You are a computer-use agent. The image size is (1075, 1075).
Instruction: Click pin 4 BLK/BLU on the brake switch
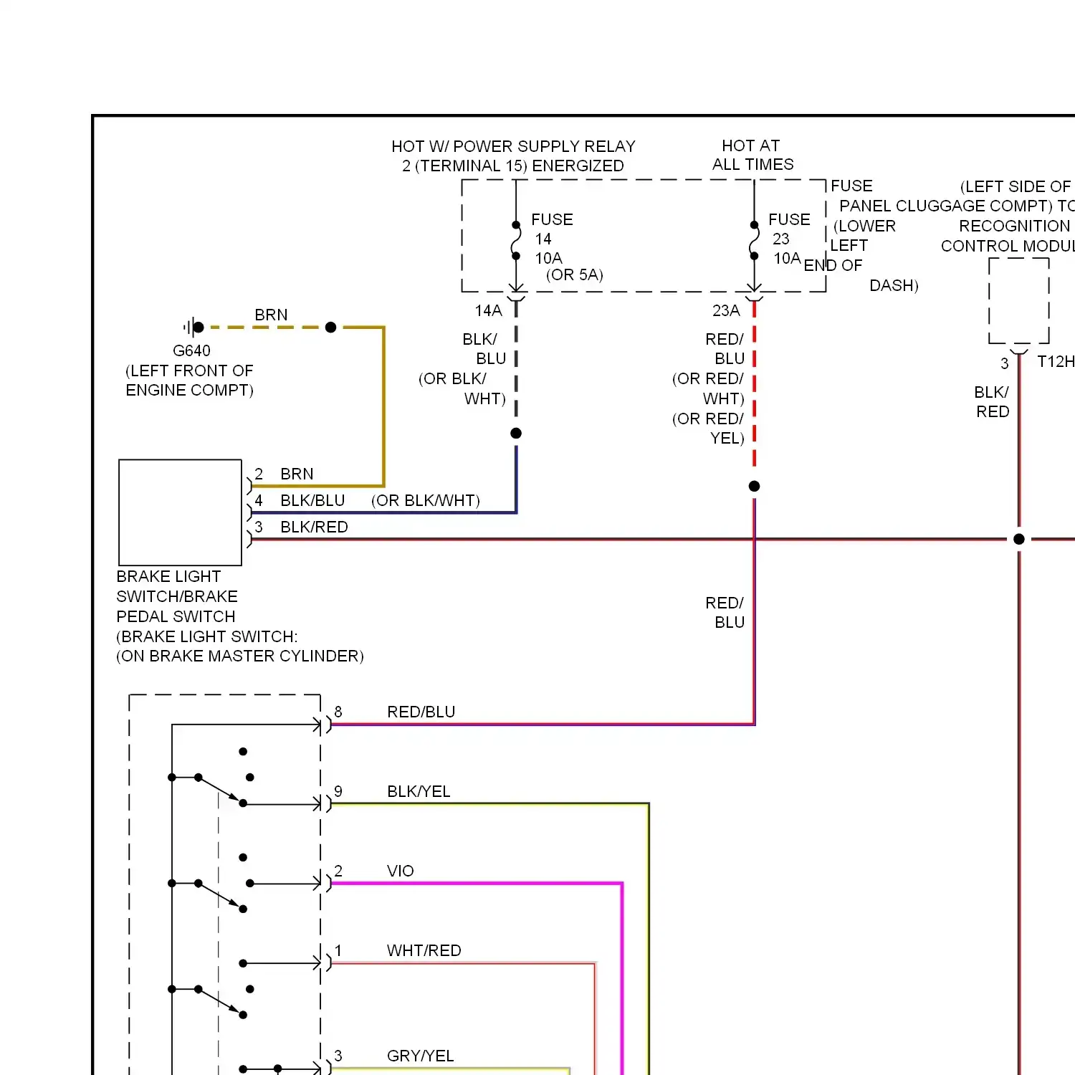coord(300,500)
